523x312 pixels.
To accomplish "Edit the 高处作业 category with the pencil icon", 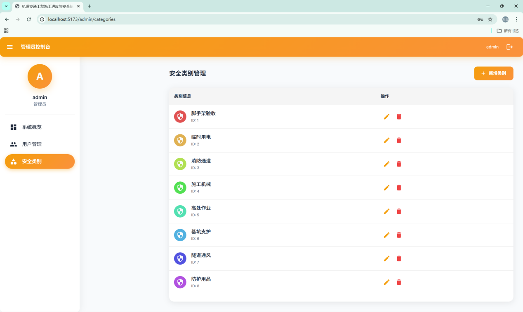I will [x=386, y=211].
